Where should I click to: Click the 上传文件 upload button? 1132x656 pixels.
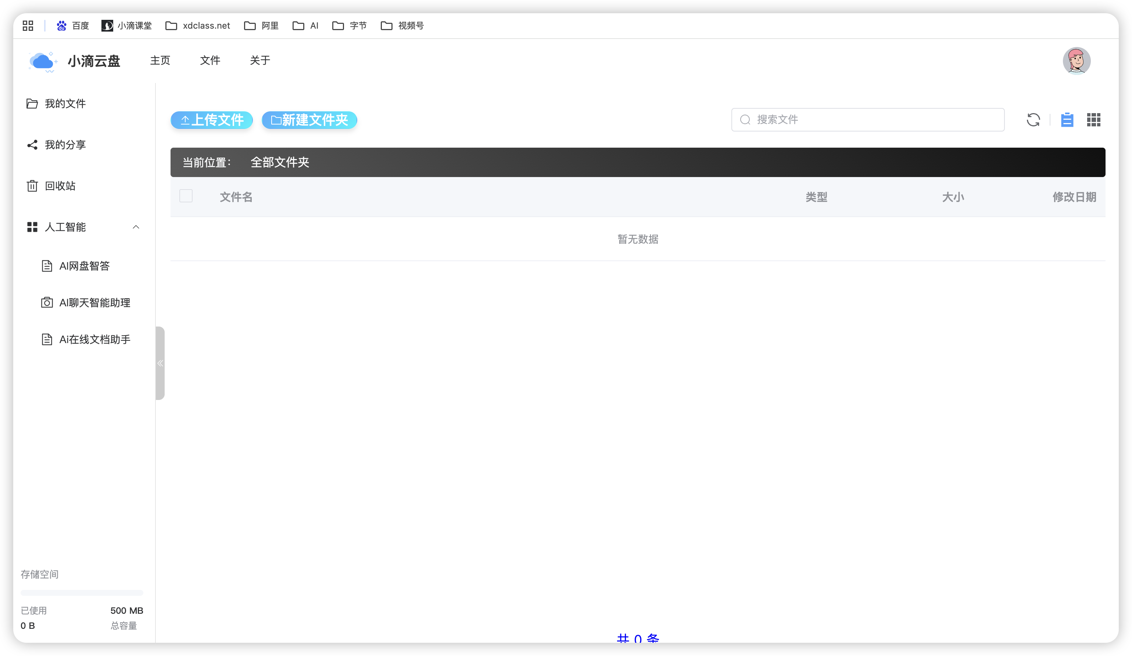(212, 120)
